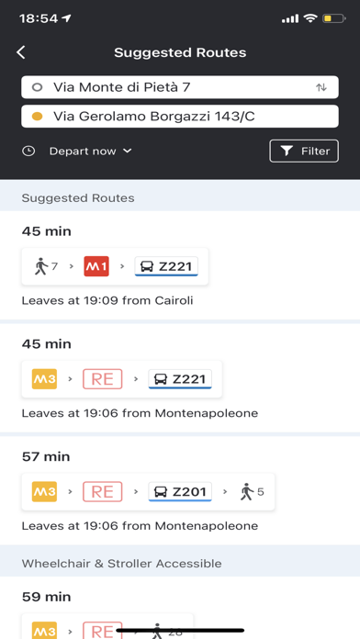Edit destination Via Gerolamo Borgazzi 143/C

point(180,117)
